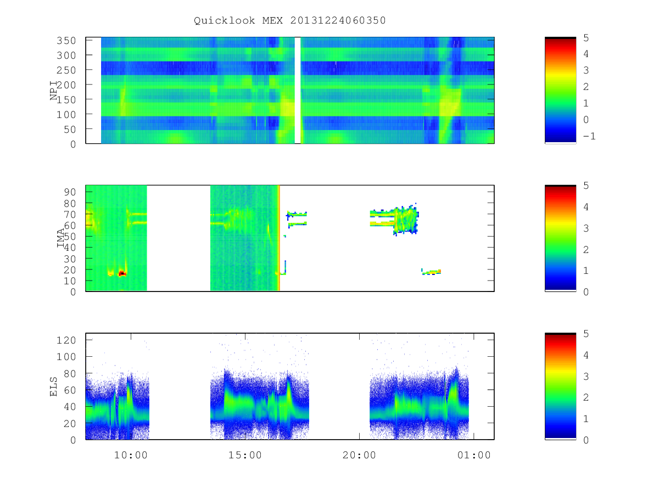
Task: Click the white data gap stripe in NPI panel
Action: (x=298, y=90)
